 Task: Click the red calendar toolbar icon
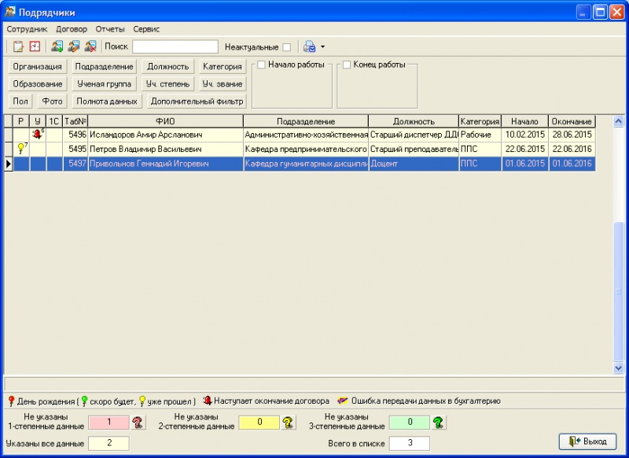[35, 46]
